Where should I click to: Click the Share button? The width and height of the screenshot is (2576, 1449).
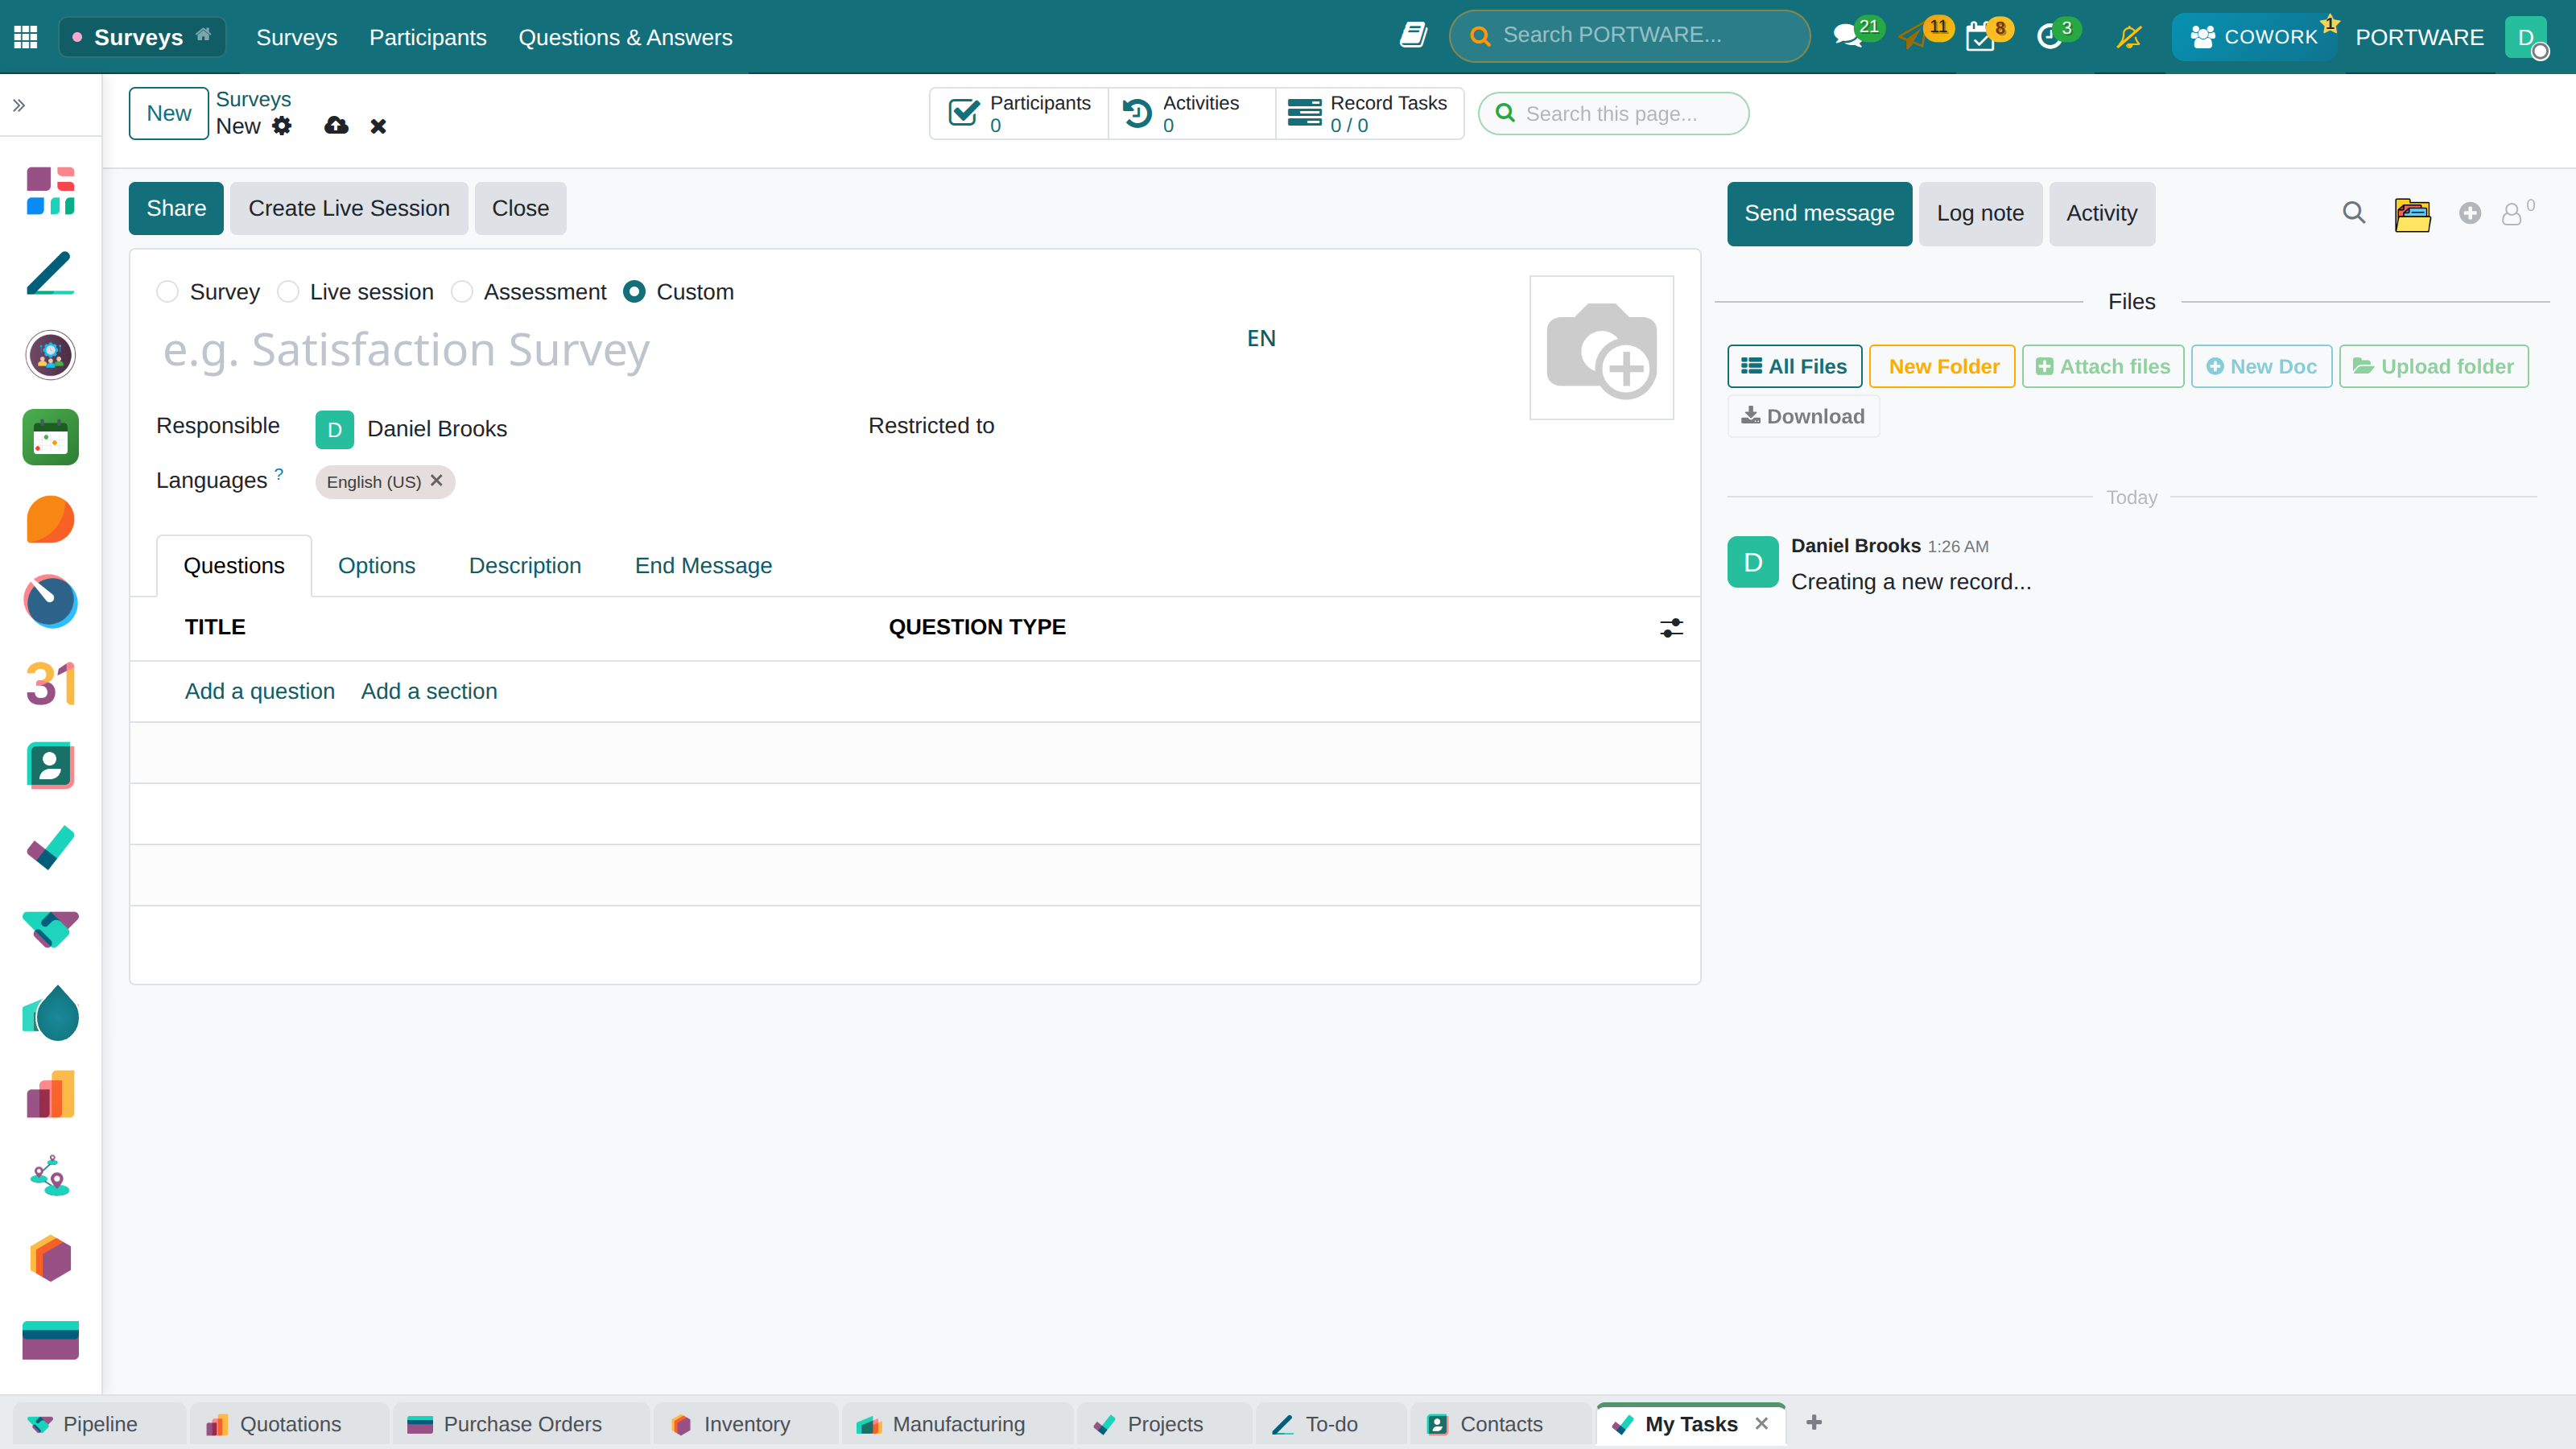pos(176,209)
